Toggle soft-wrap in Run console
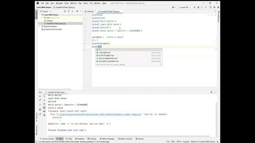This screenshot has width=255, height=143. (44, 104)
